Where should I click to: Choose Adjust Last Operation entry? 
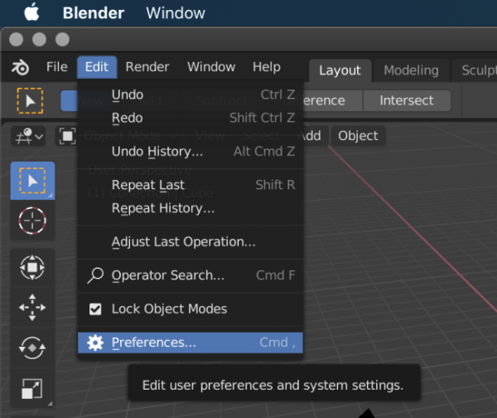(191, 242)
